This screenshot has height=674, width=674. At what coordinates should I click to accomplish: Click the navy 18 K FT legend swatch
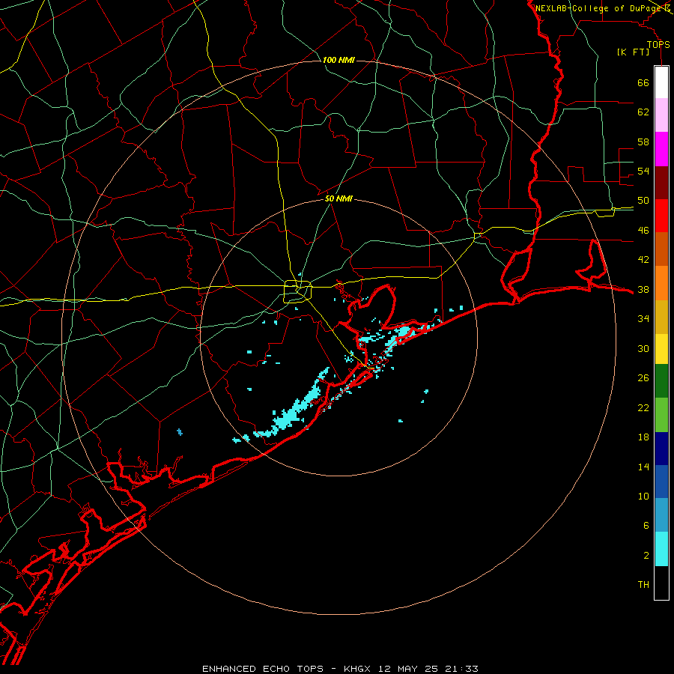[661, 449]
